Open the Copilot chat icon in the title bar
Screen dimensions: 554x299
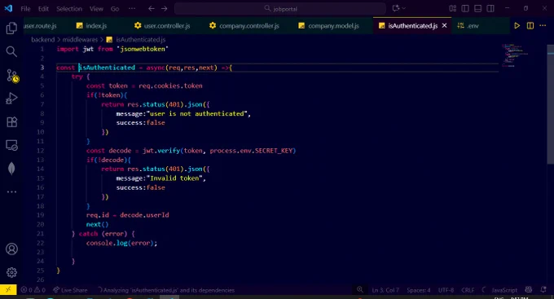tap(396, 8)
